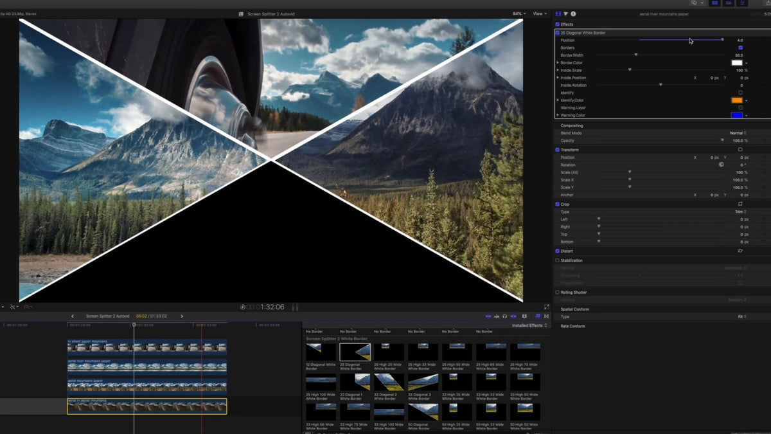Enable the Rolling Shutter checkbox
The height and width of the screenshot is (434, 771).
(557, 293)
